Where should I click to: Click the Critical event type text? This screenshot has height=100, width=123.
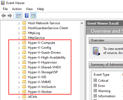(x=103, y=81)
